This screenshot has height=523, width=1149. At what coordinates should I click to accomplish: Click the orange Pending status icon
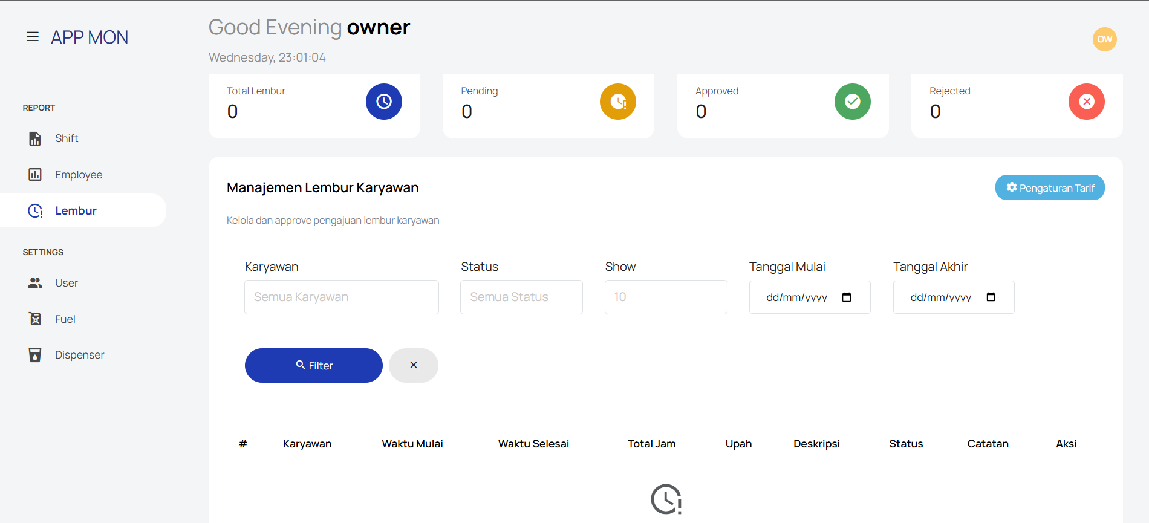(617, 102)
